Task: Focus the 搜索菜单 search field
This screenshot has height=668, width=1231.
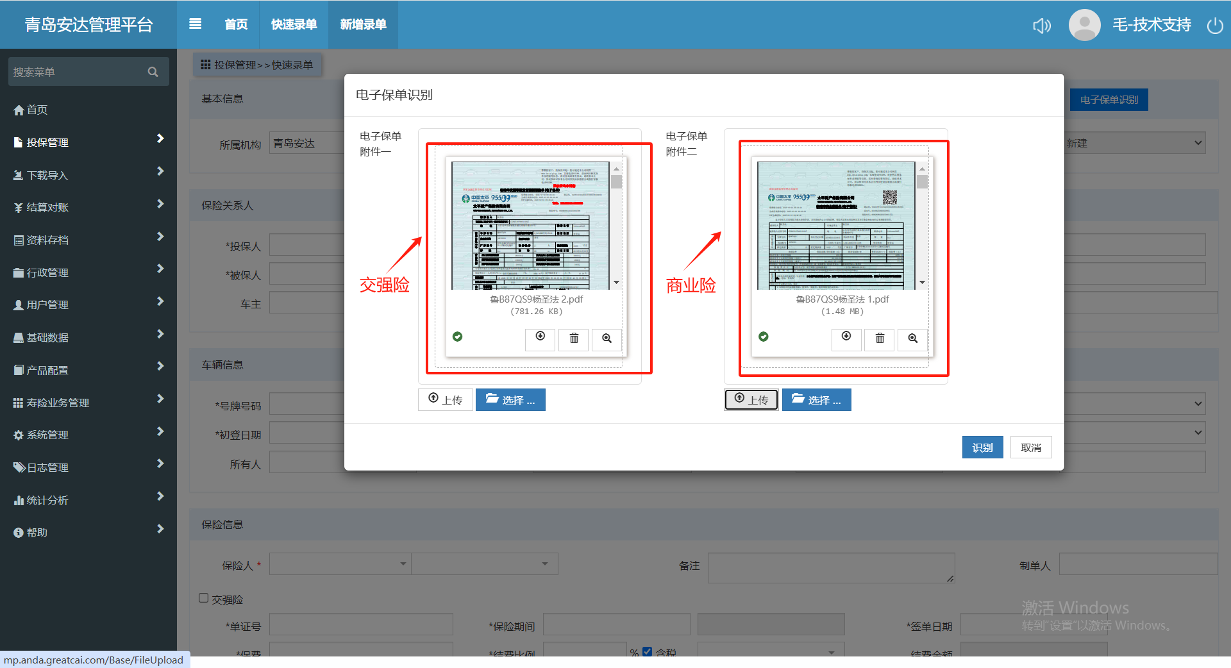Action: click(x=88, y=72)
